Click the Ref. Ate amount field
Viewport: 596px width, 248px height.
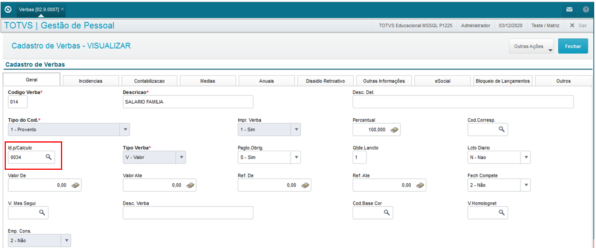pos(389,185)
